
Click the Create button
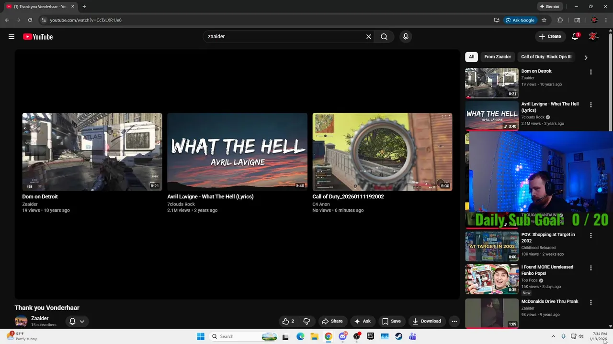click(550, 36)
